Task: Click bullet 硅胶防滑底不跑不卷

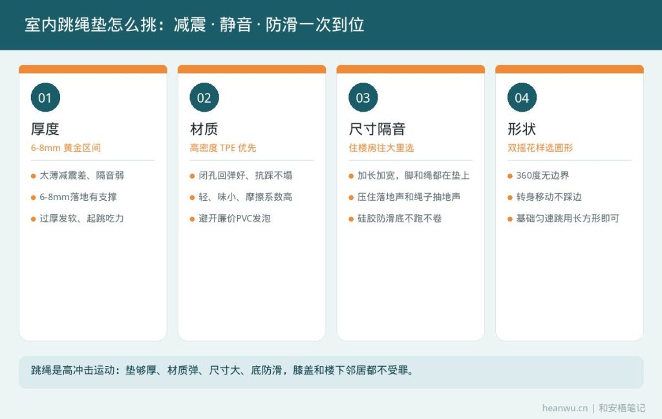Action: pyautogui.click(x=400, y=218)
